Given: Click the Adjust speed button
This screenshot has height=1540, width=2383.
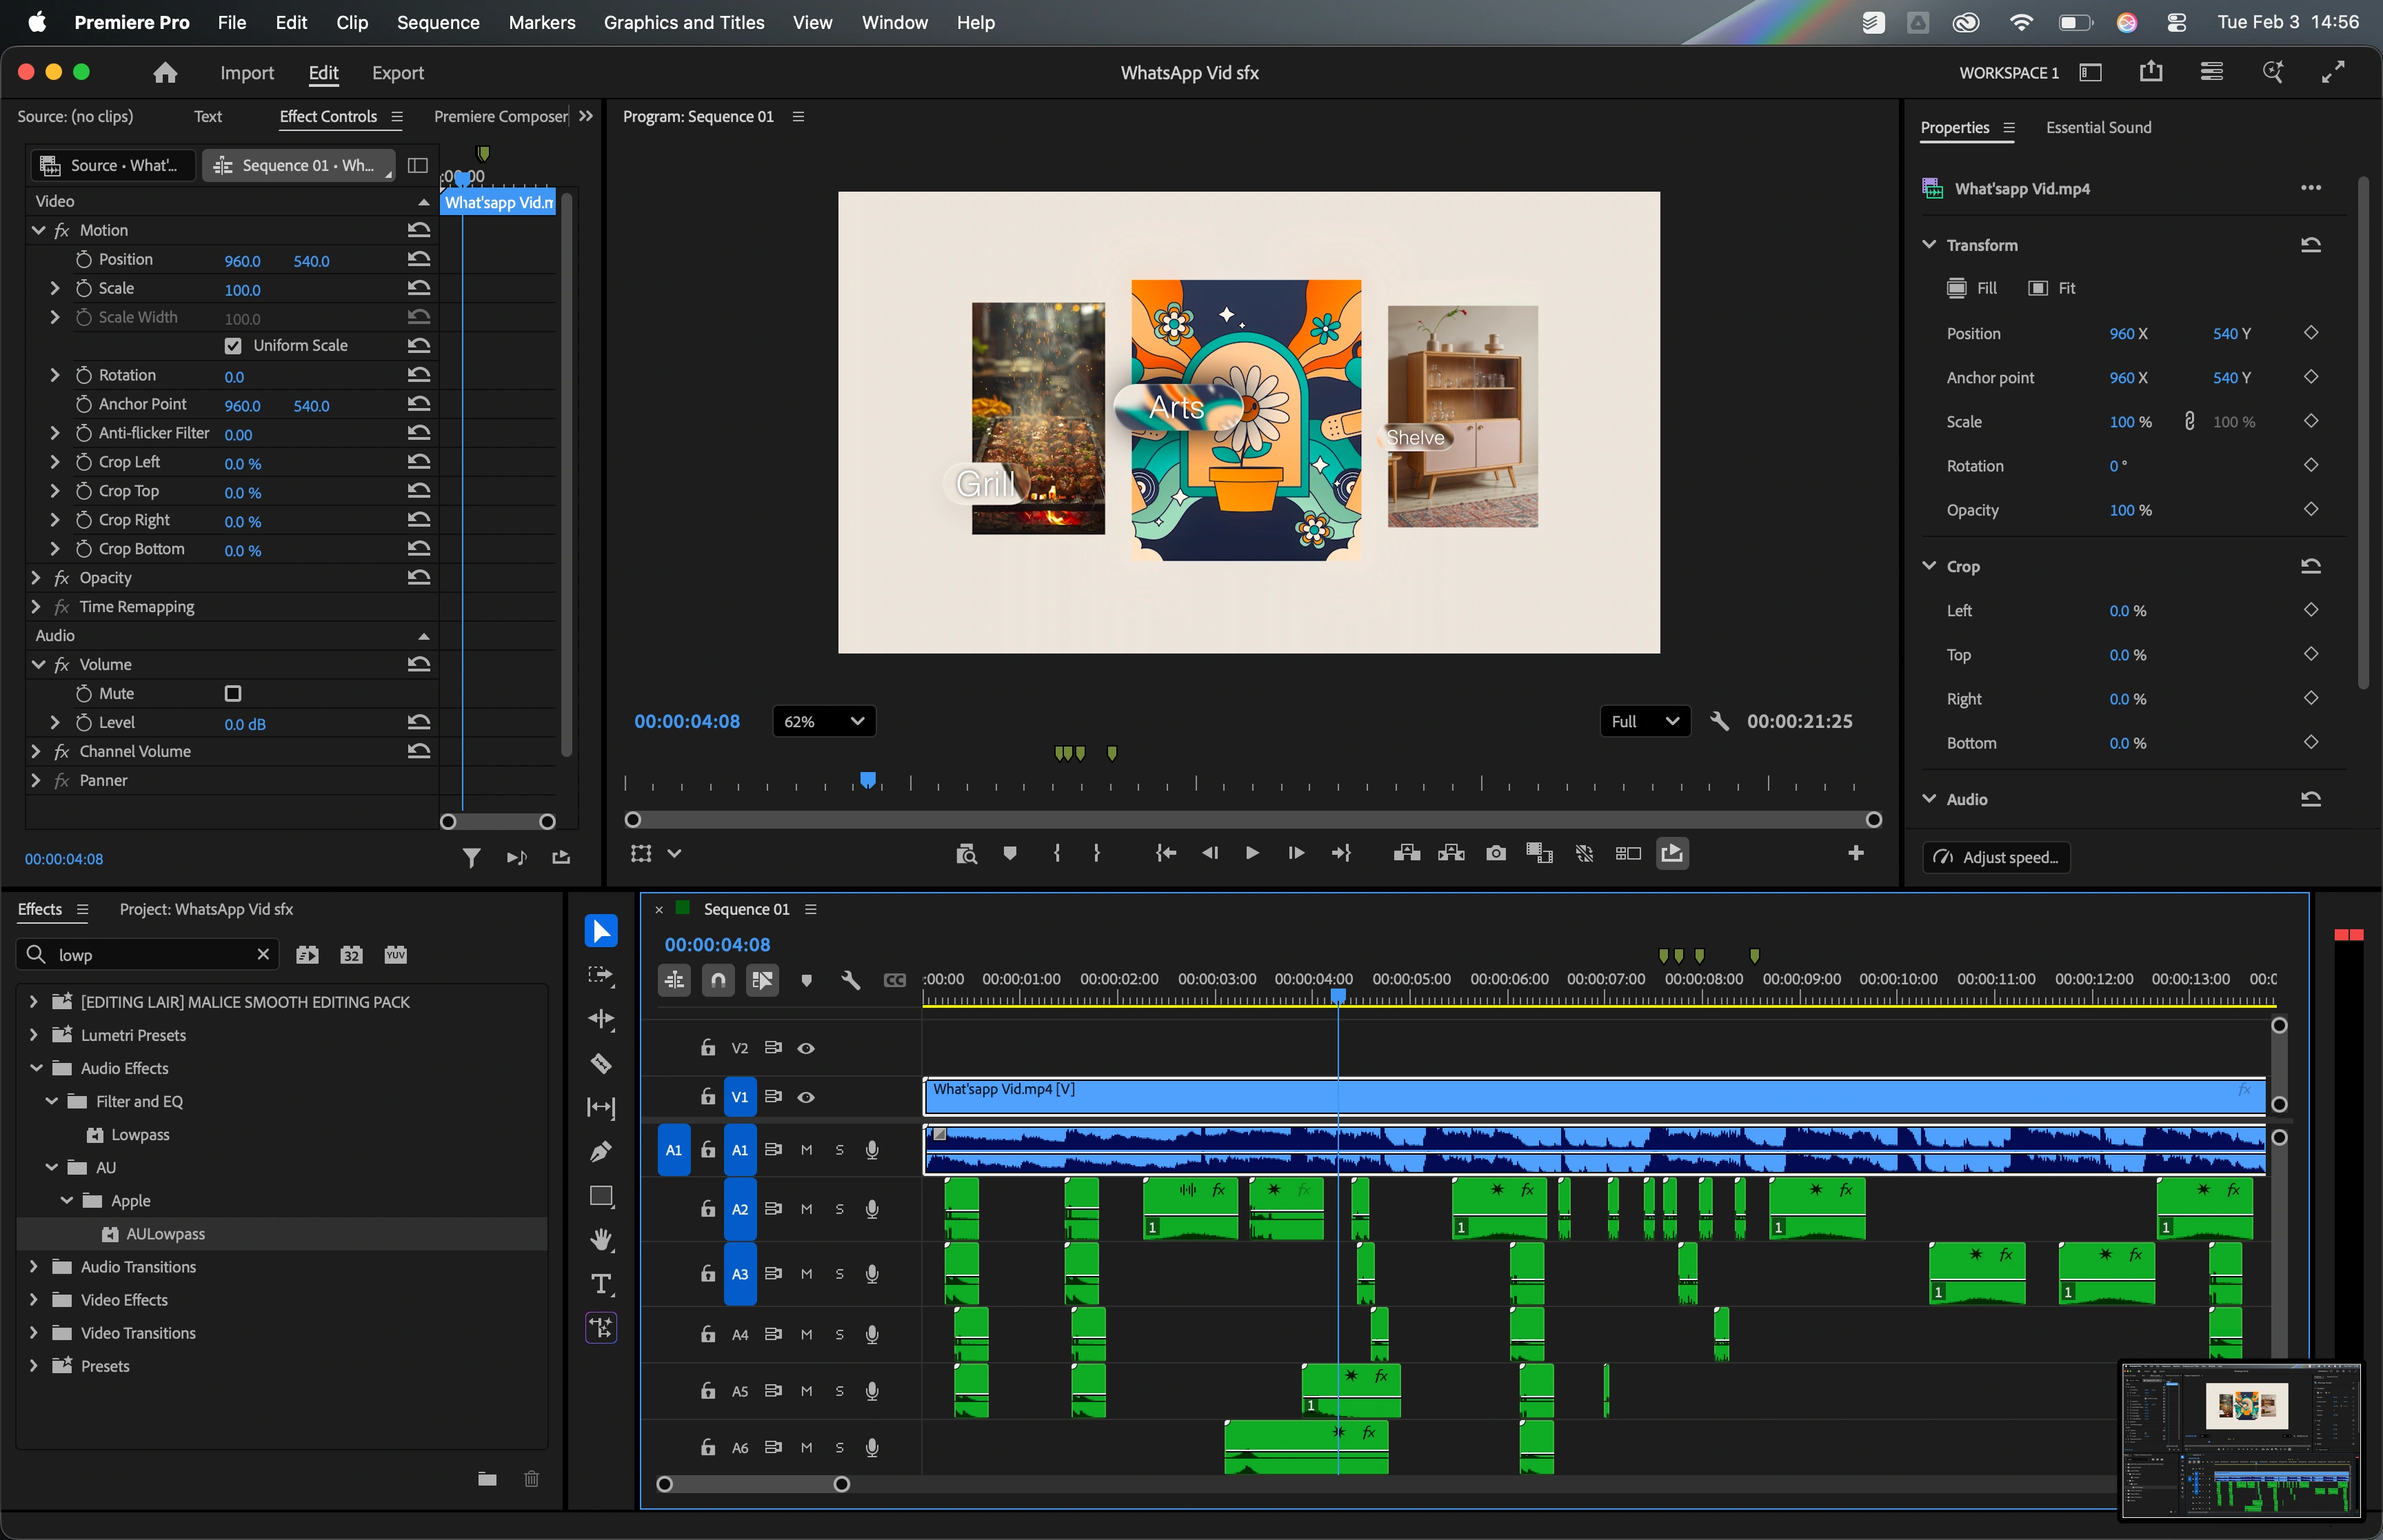Looking at the screenshot, I should [1996, 857].
